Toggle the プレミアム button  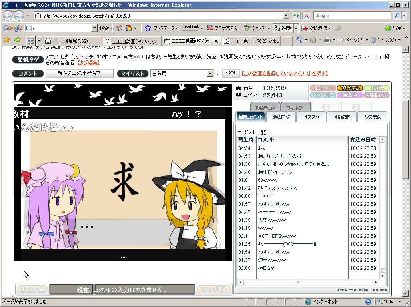350,88
